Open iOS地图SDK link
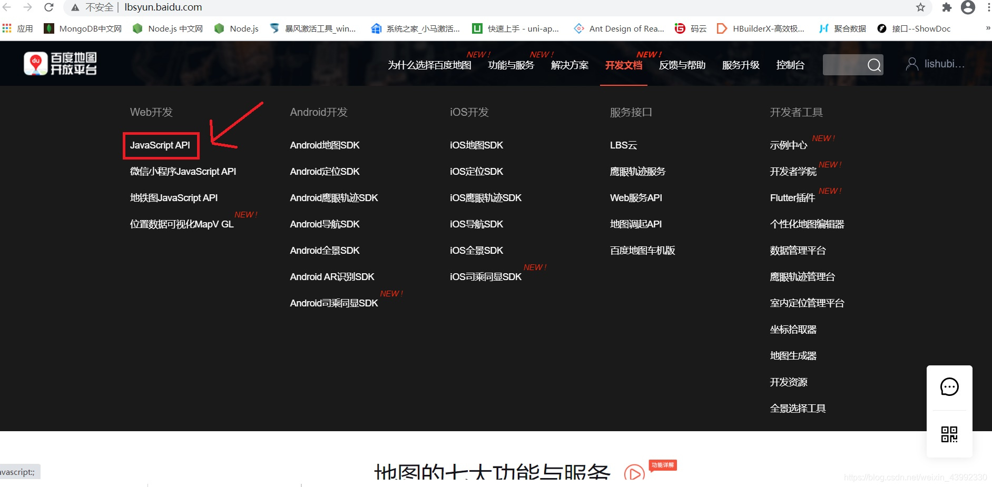 [x=476, y=145]
